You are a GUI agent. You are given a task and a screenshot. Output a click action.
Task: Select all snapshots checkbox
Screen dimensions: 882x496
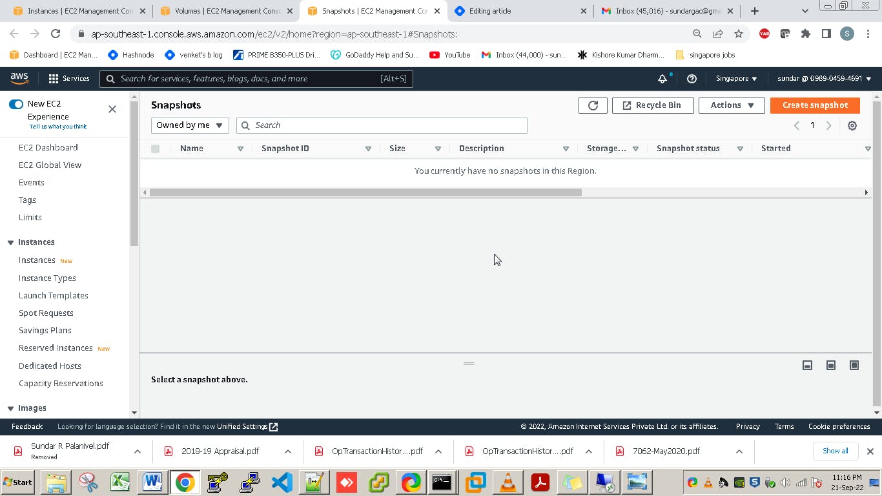coord(155,149)
